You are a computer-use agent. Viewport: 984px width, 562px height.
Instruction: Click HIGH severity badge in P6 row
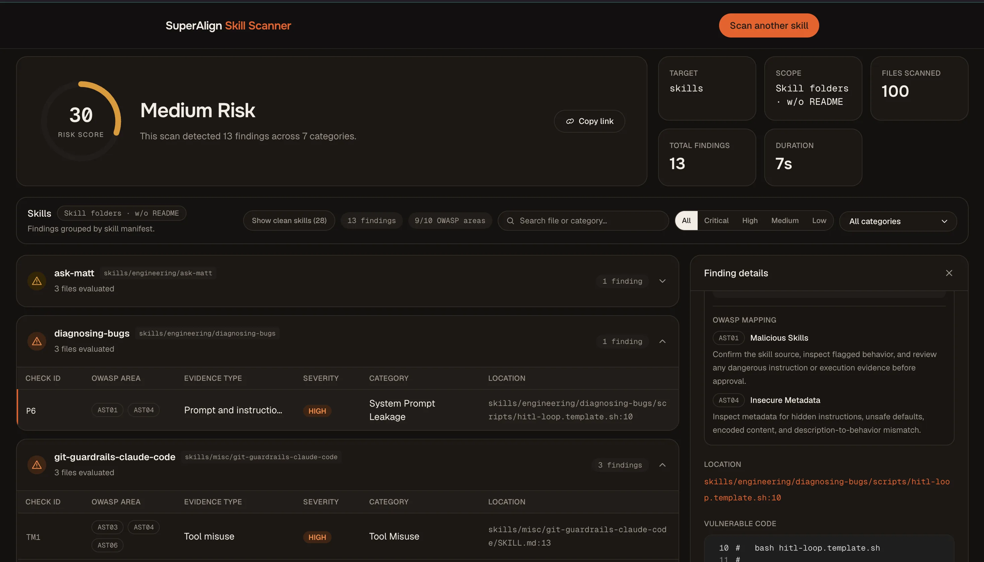(317, 411)
